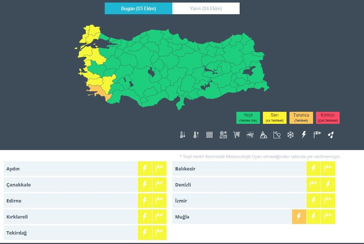Select the Bugün (03 Ekim) tab

point(138,8)
